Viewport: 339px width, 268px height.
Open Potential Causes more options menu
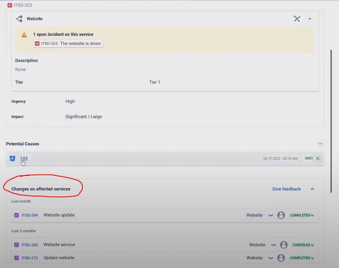(x=320, y=144)
